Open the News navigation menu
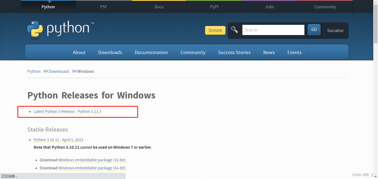The image size is (378, 179). (x=269, y=52)
